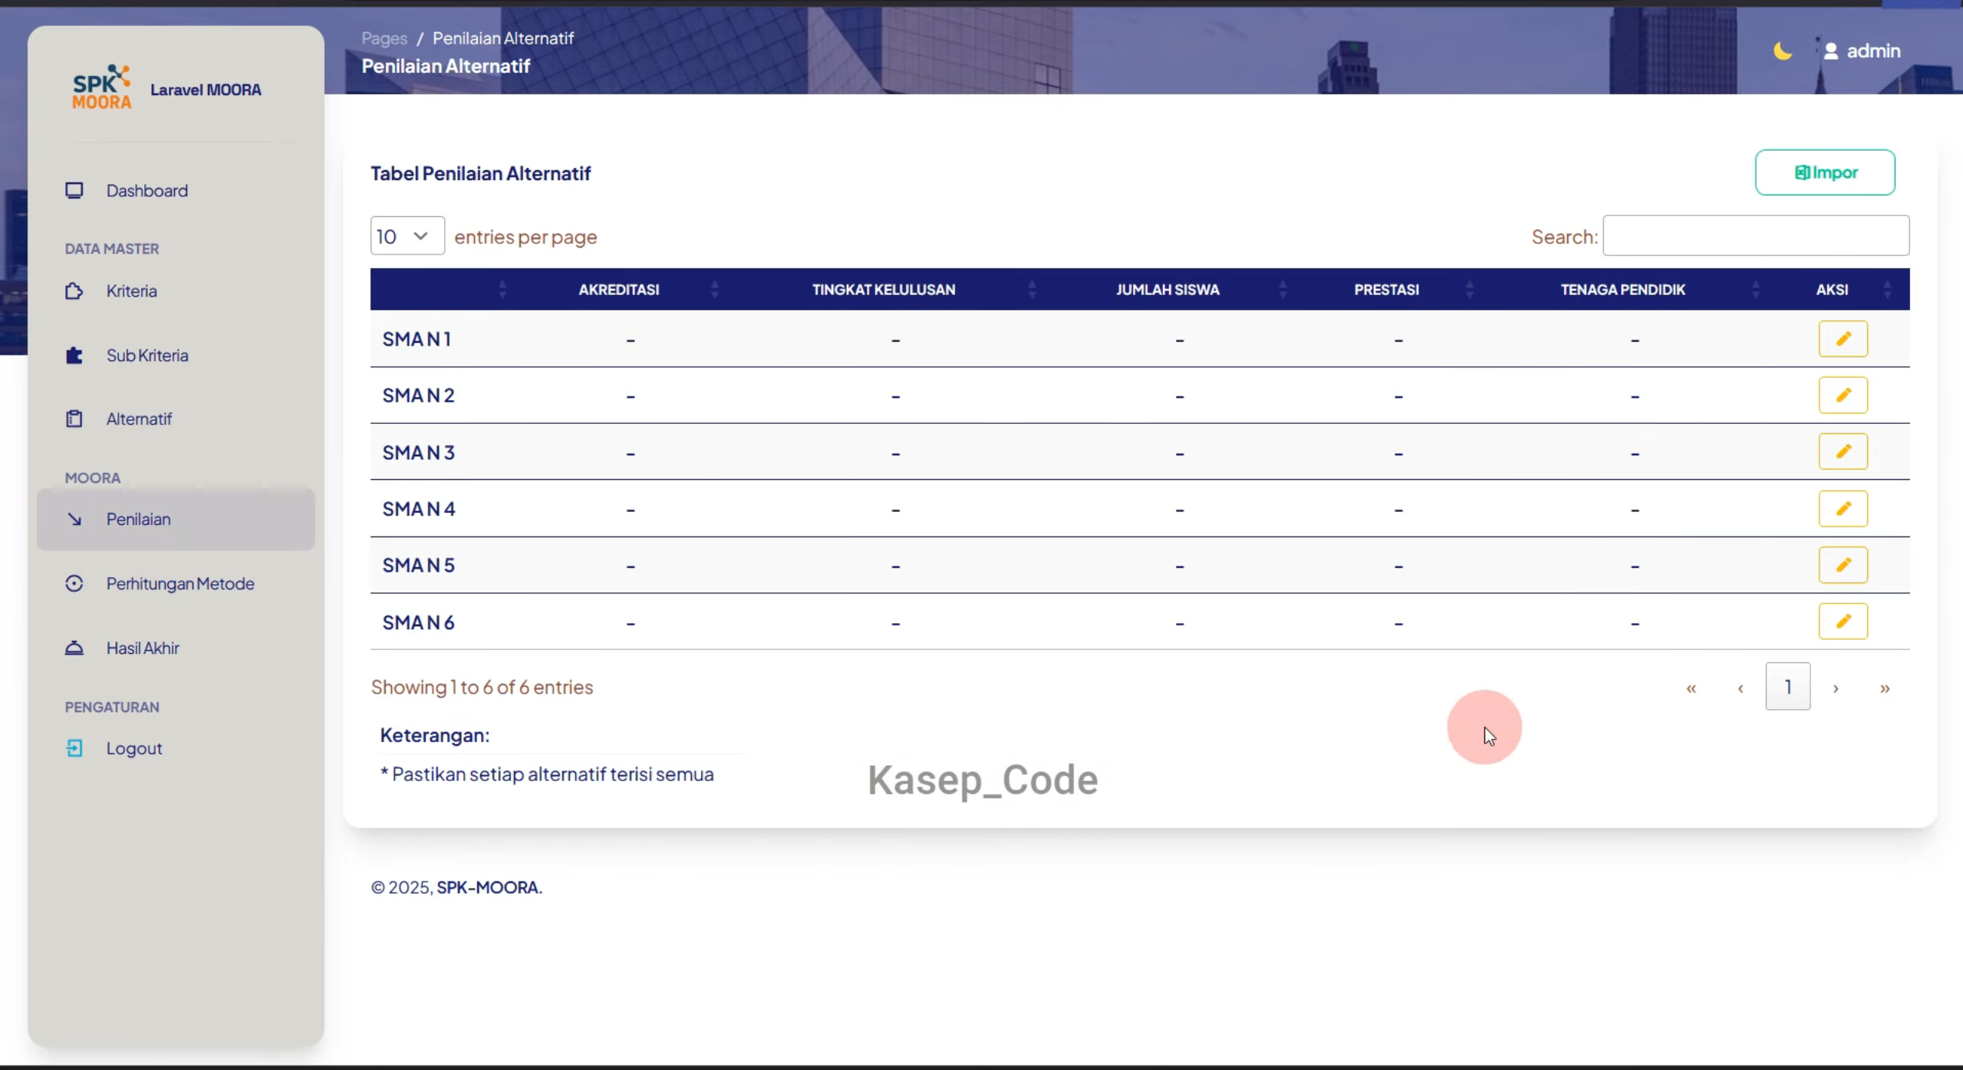Click the Alternatif clipboard icon
This screenshot has width=1963, height=1070.
click(x=74, y=419)
